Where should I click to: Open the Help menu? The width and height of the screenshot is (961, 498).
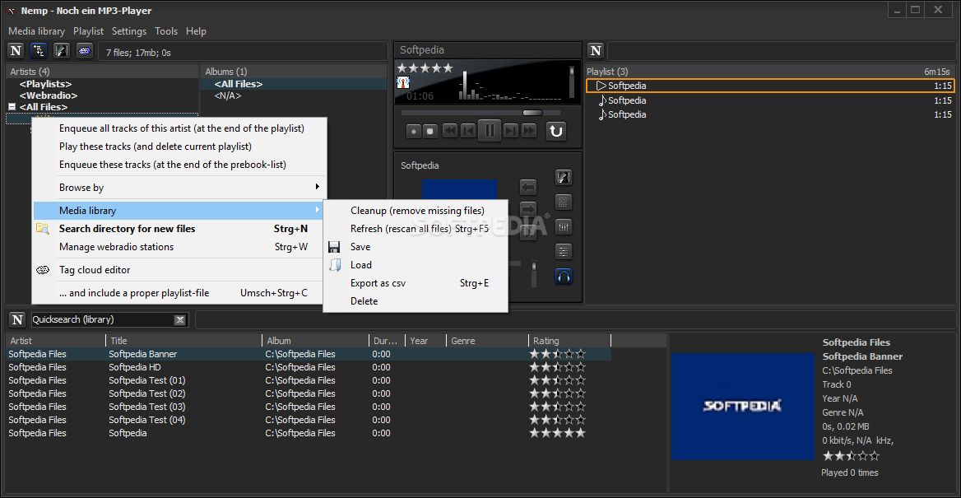196,31
